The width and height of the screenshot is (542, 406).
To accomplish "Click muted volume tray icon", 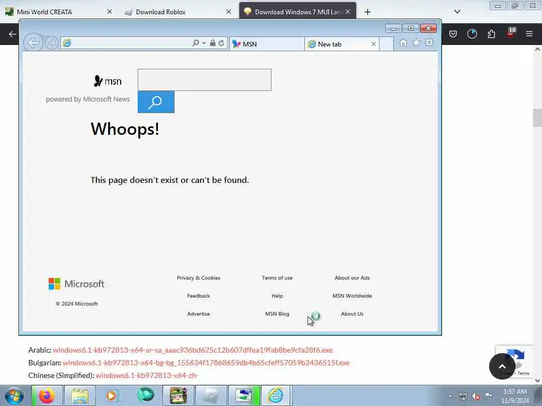I will coord(476,396).
